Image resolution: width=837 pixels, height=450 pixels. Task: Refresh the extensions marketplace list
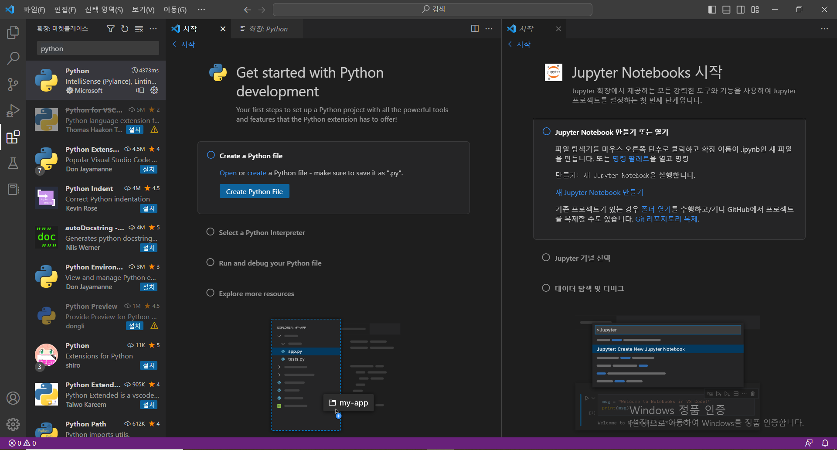click(x=125, y=29)
